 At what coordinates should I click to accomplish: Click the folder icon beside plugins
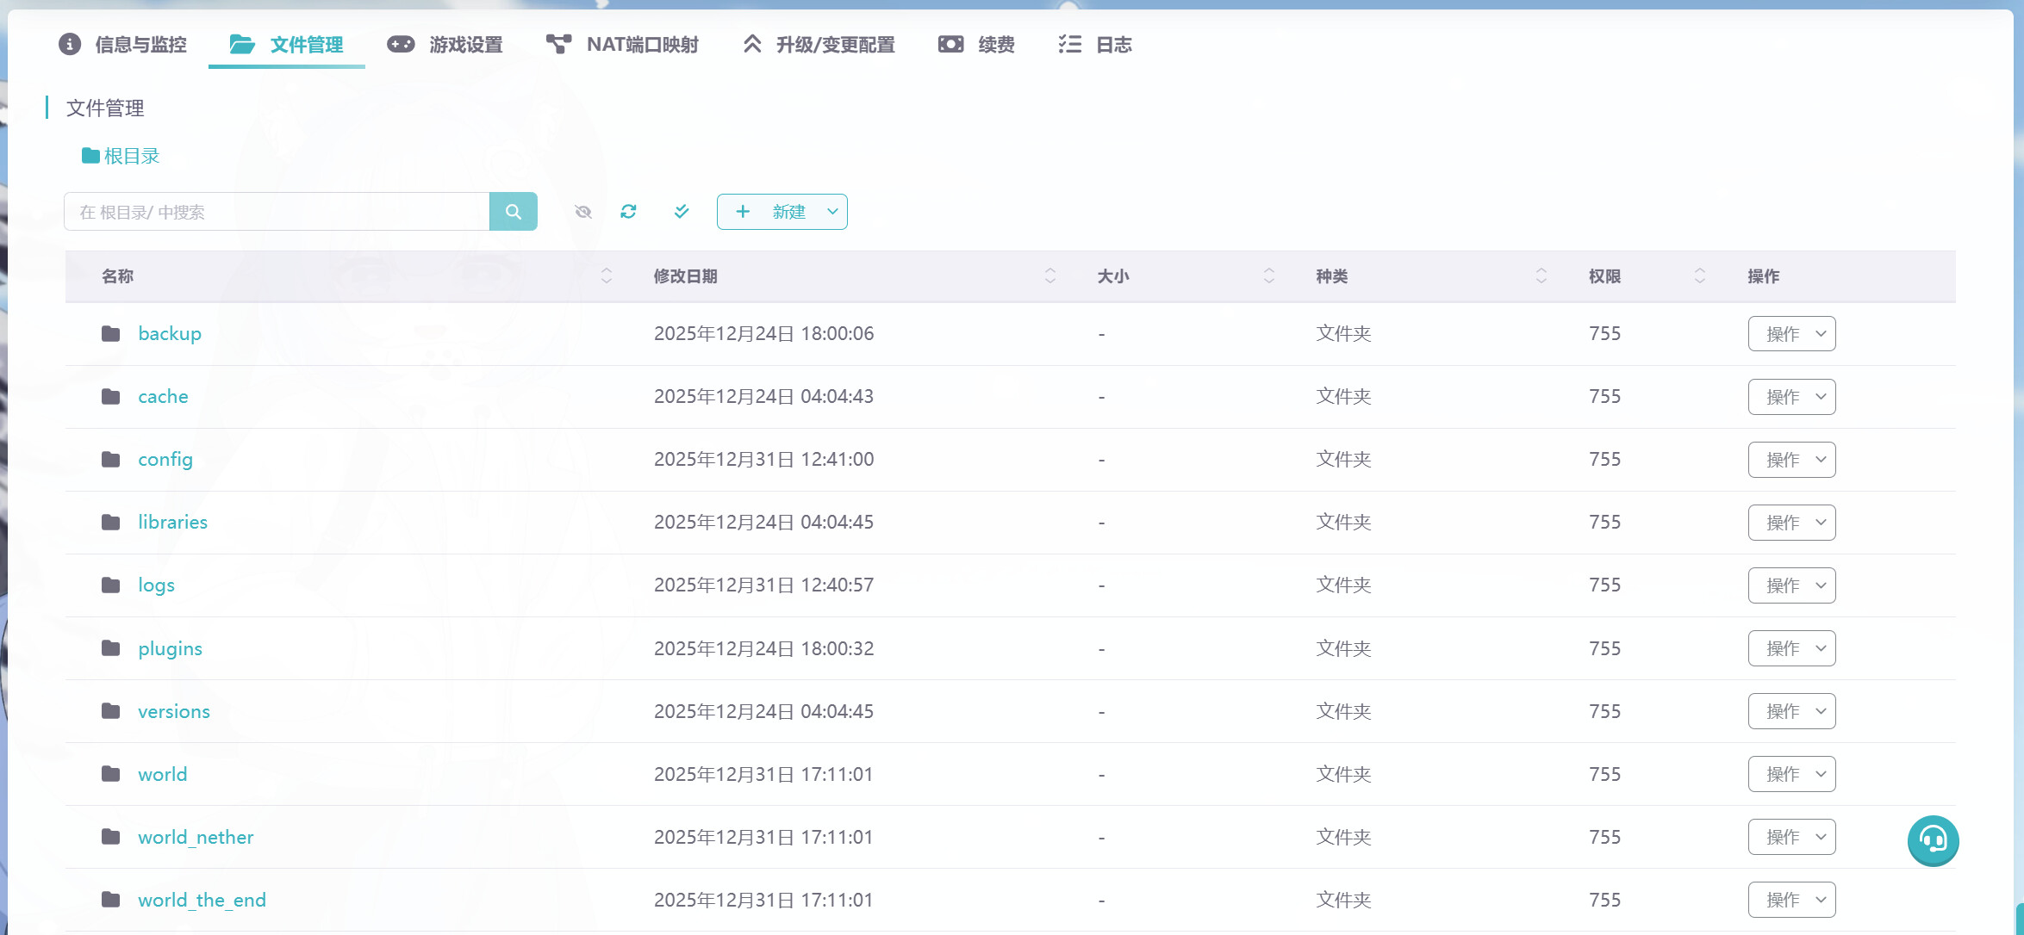tap(110, 648)
